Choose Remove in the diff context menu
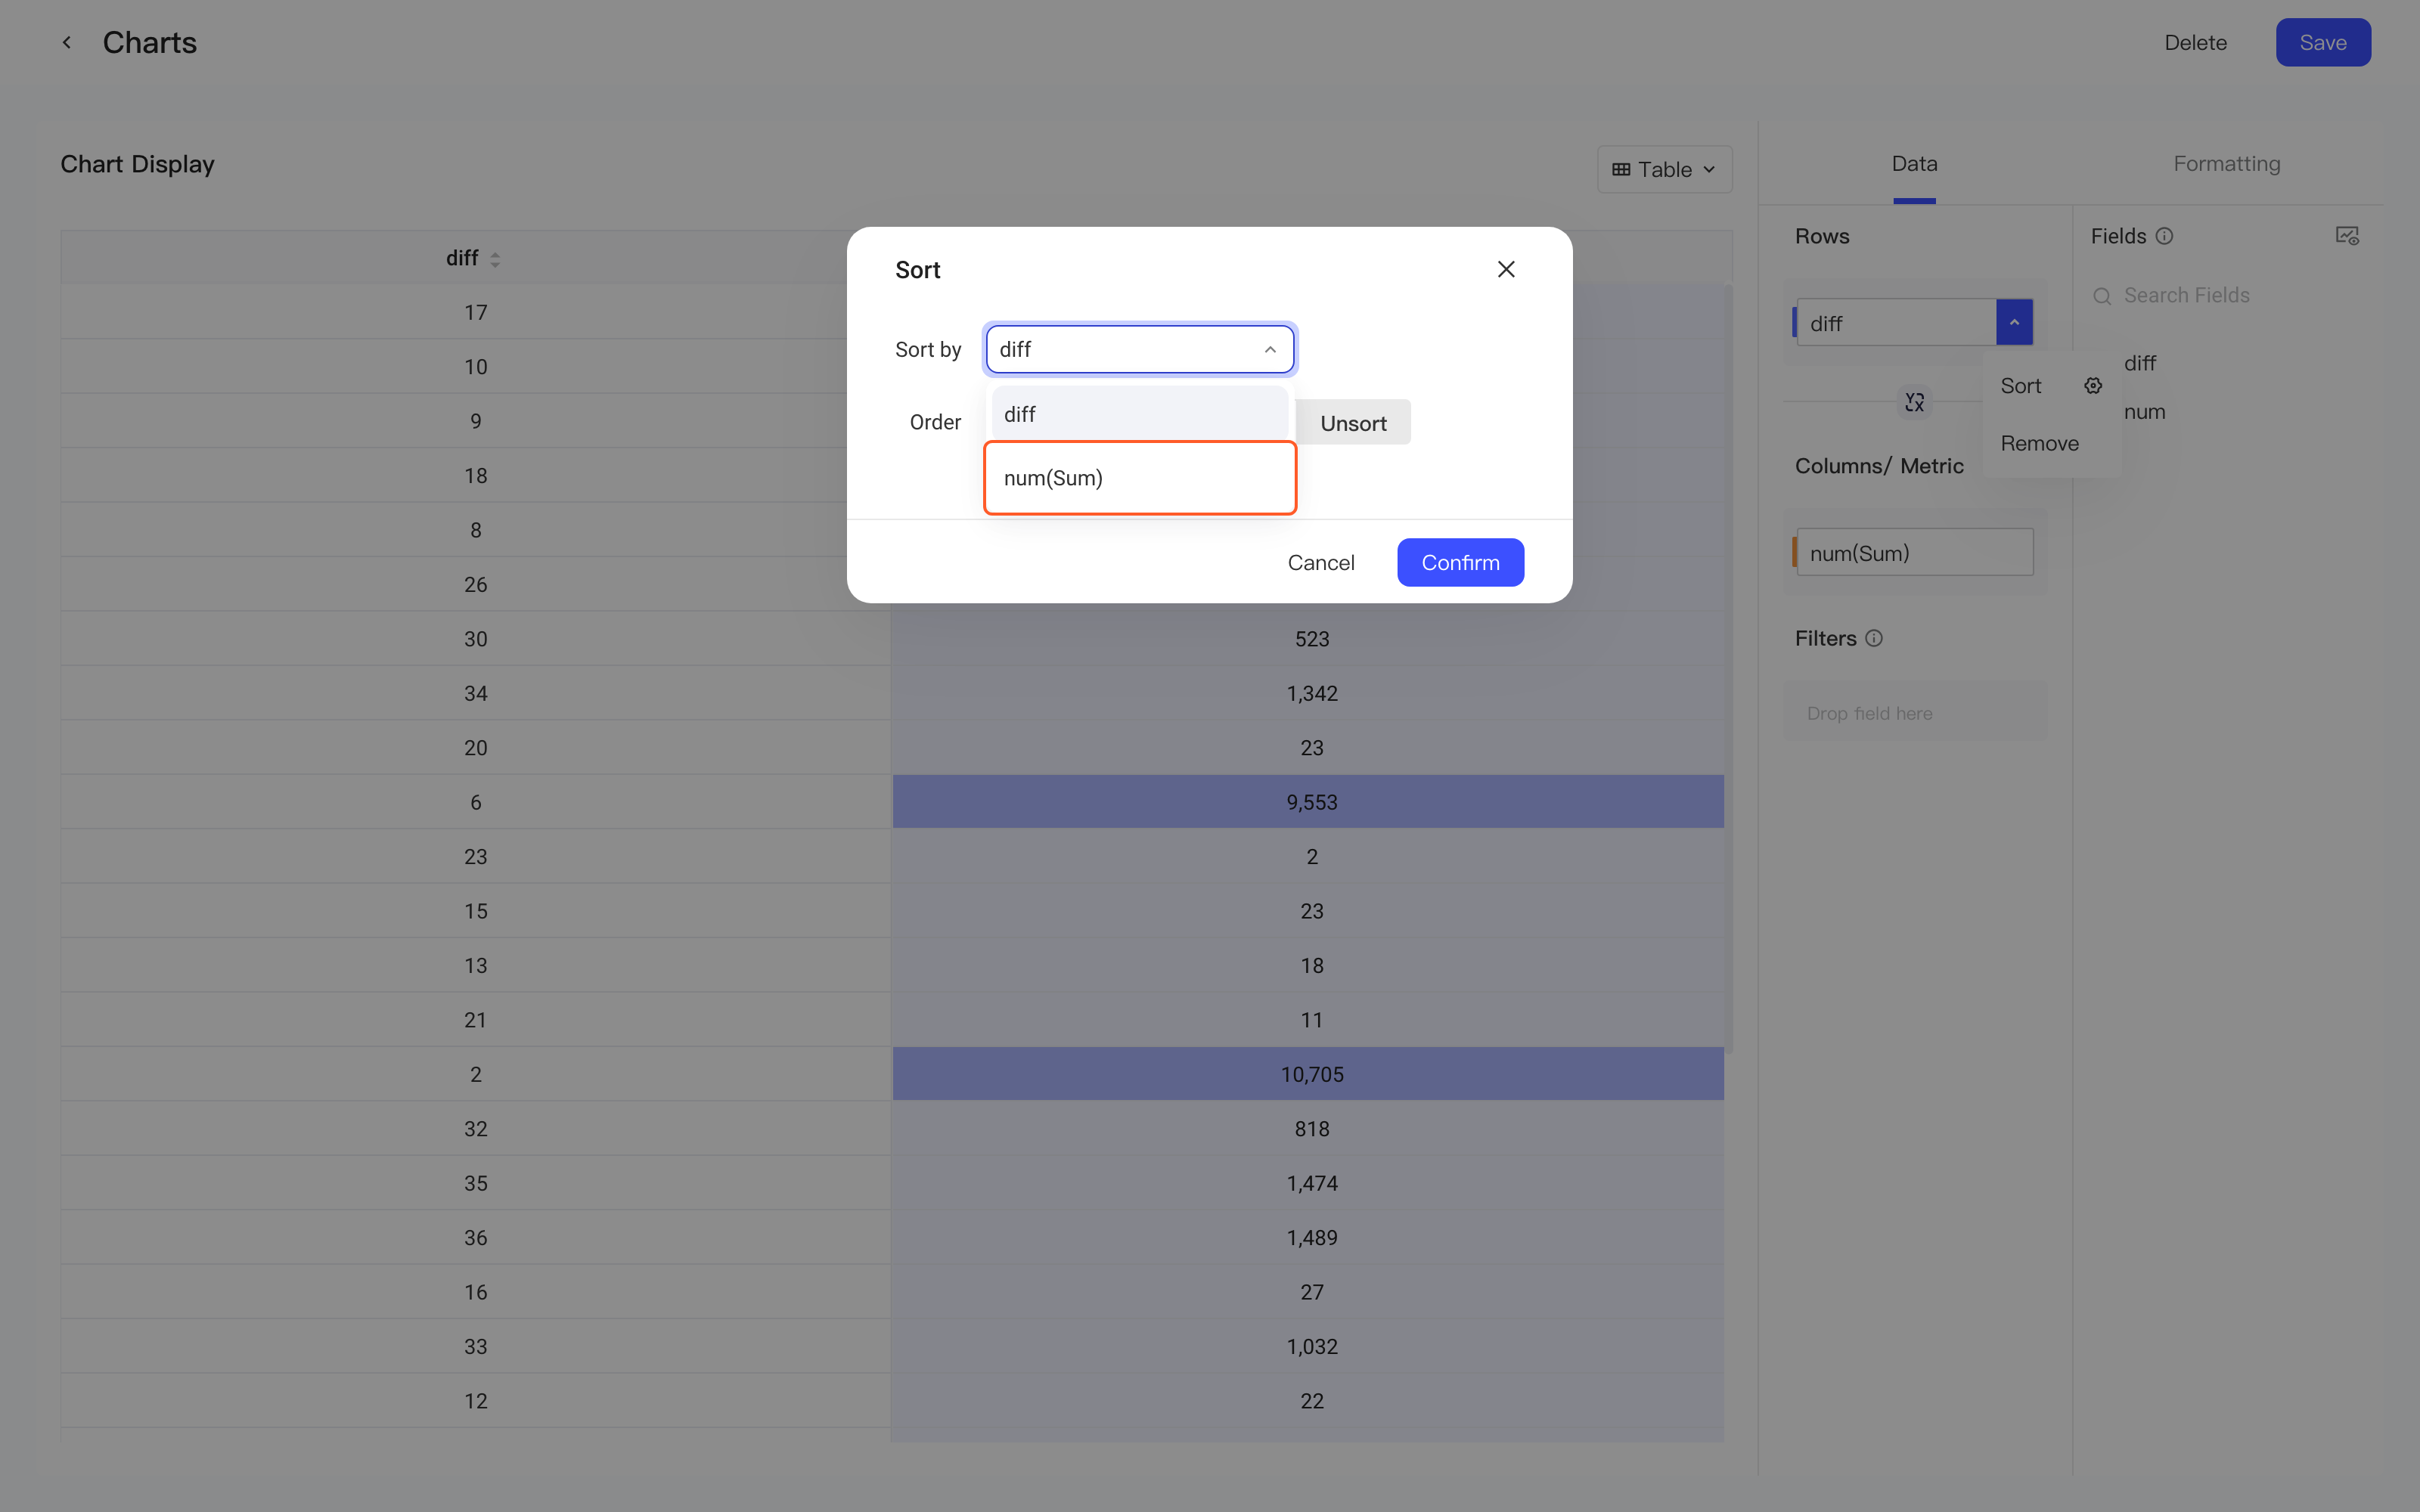Image resolution: width=2420 pixels, height=1512 pixels. (2039, 443)
